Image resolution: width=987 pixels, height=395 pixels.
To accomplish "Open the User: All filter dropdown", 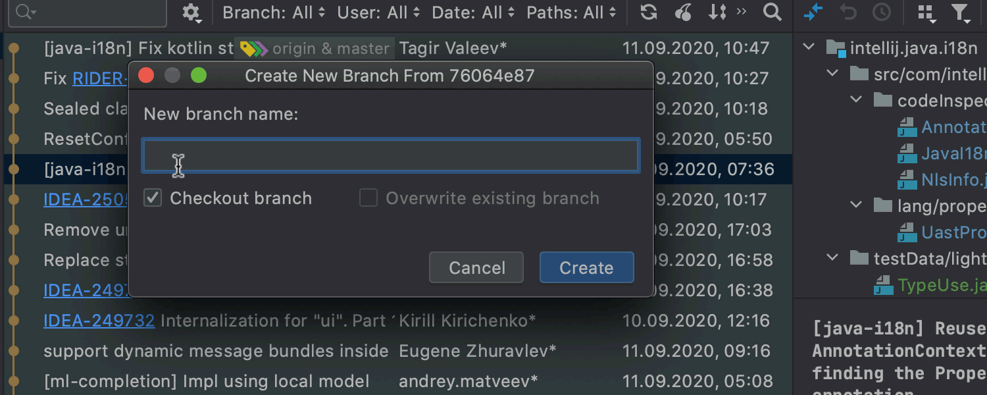I will (378, 12).
